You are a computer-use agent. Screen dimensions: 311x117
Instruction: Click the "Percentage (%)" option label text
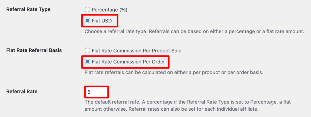coord(109,10)
